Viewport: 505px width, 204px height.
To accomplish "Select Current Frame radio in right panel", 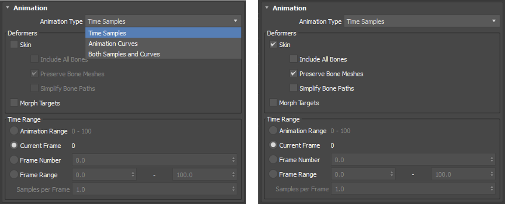I will point(273,145).
